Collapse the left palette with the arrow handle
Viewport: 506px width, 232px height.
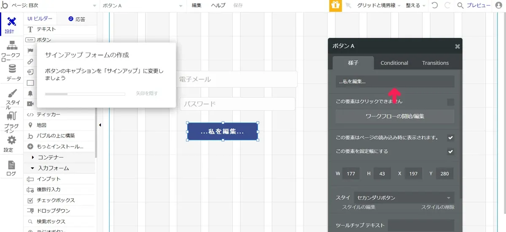tap(100, 125)
